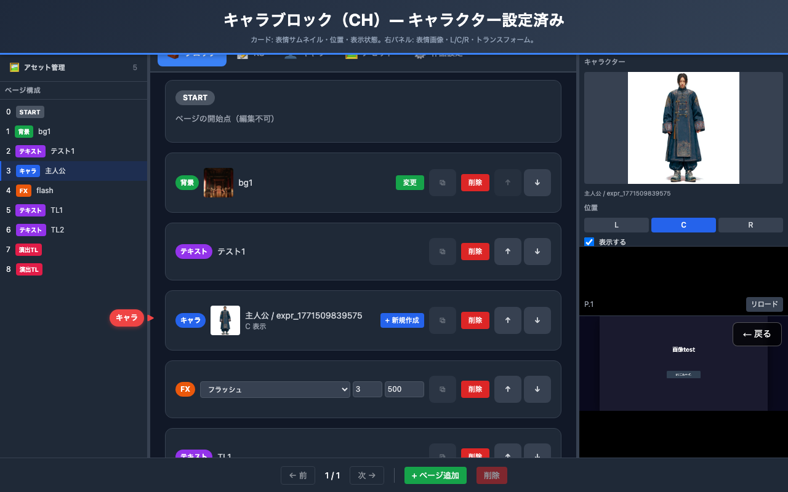Click the START badge in the first card

coord(195,98)
